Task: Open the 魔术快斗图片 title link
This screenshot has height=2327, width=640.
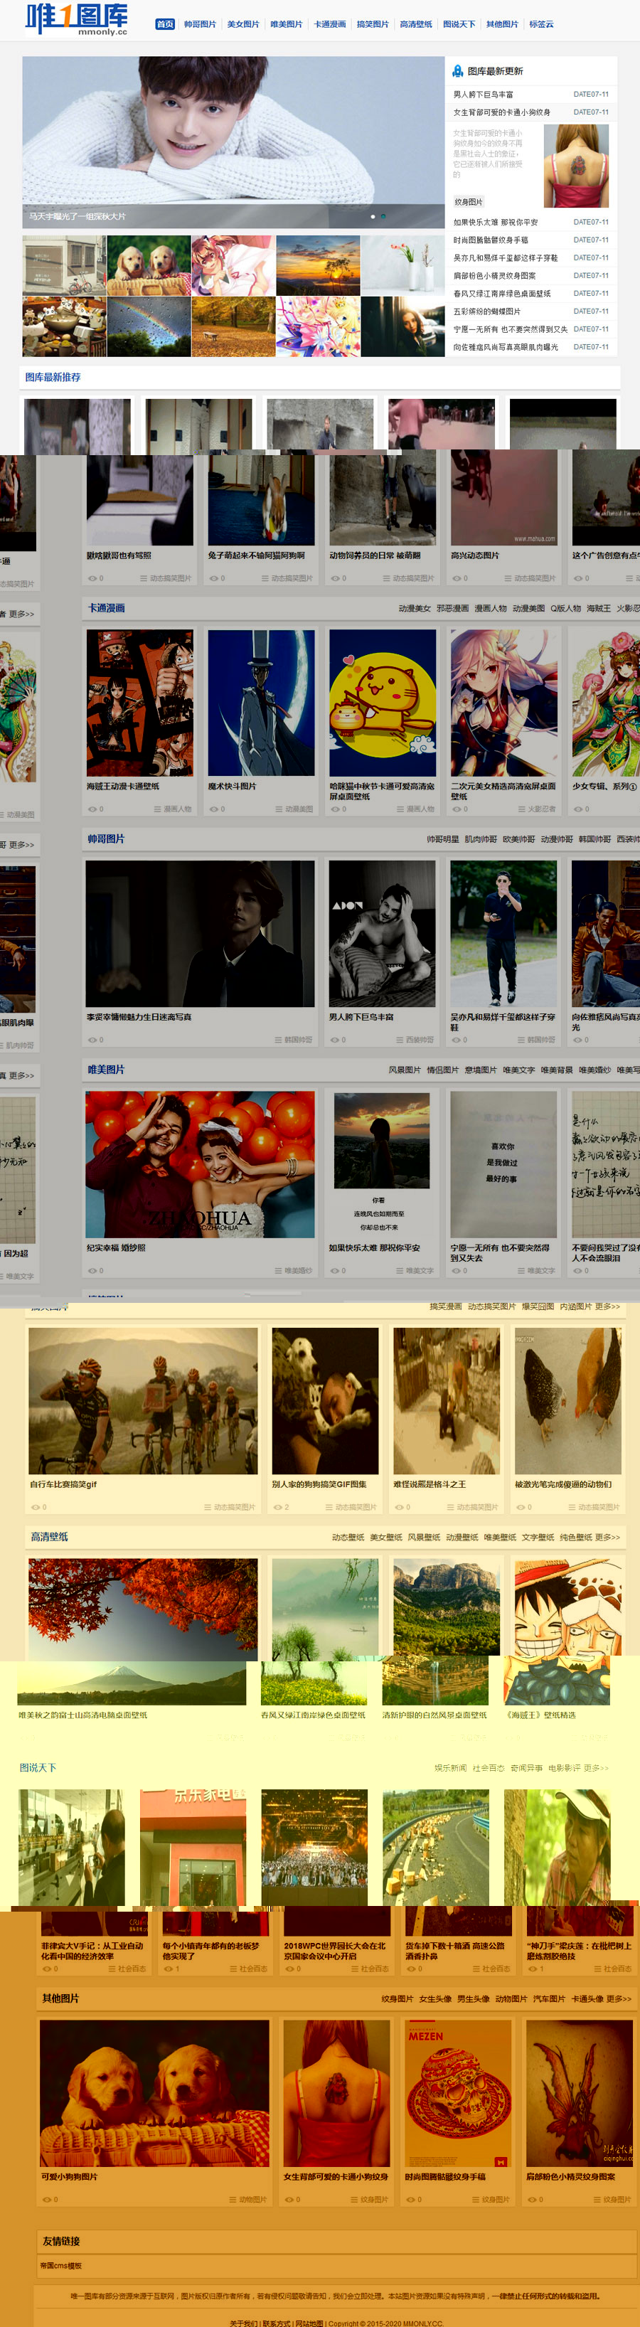Action: click(x=232, y=786)
